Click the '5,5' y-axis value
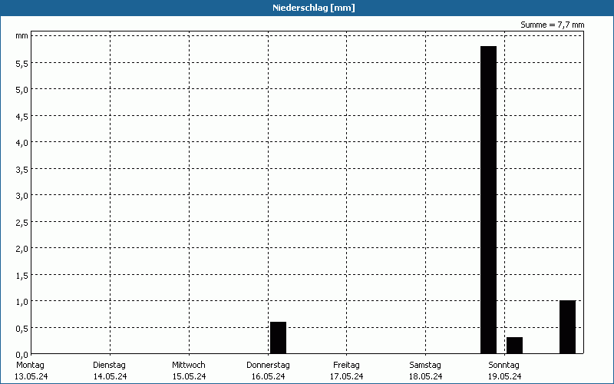This screenshot has height=384, width=614. (22, 64)
